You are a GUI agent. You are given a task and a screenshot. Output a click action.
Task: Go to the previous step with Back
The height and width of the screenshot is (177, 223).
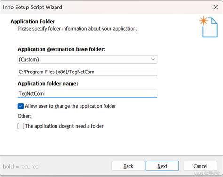pyautogui.click(x=128, y=166)
